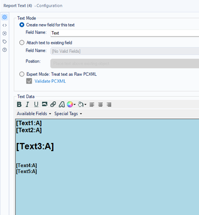Open the Configuration gear tab in sidebar
Image resolution: width=199 pixels, height=215 pixels.
[5, 17]
